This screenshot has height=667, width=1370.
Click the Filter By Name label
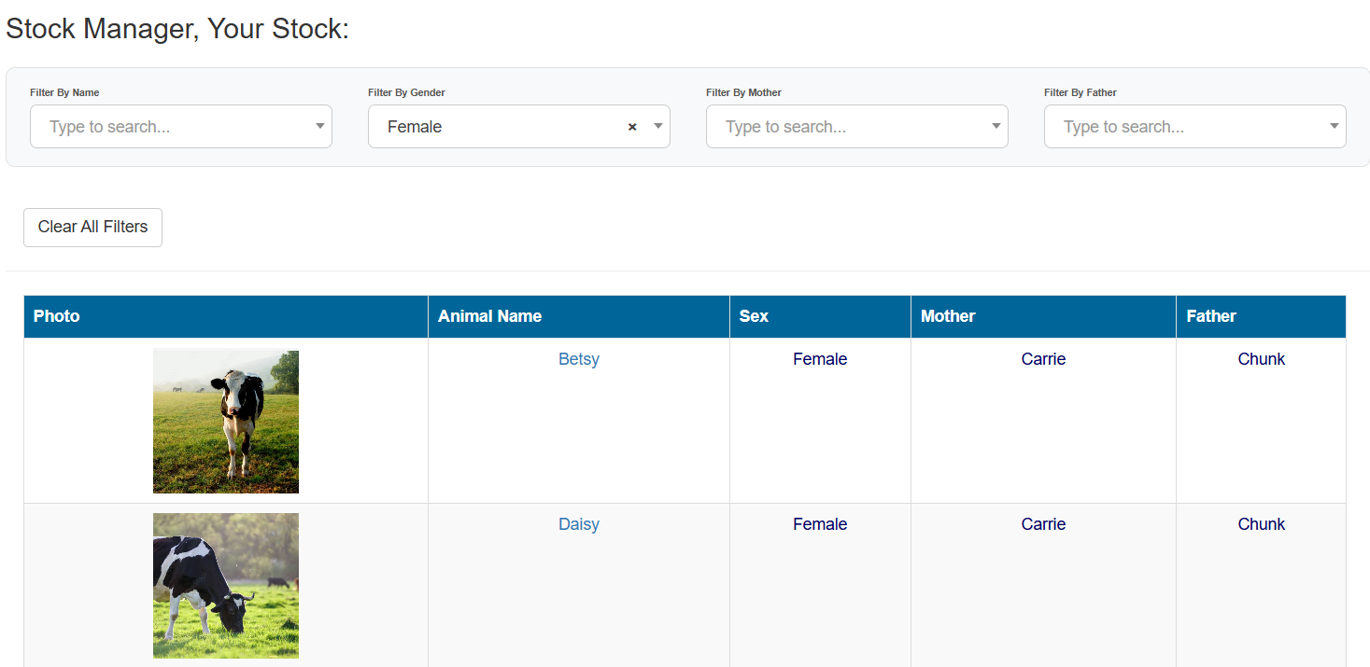64,92
